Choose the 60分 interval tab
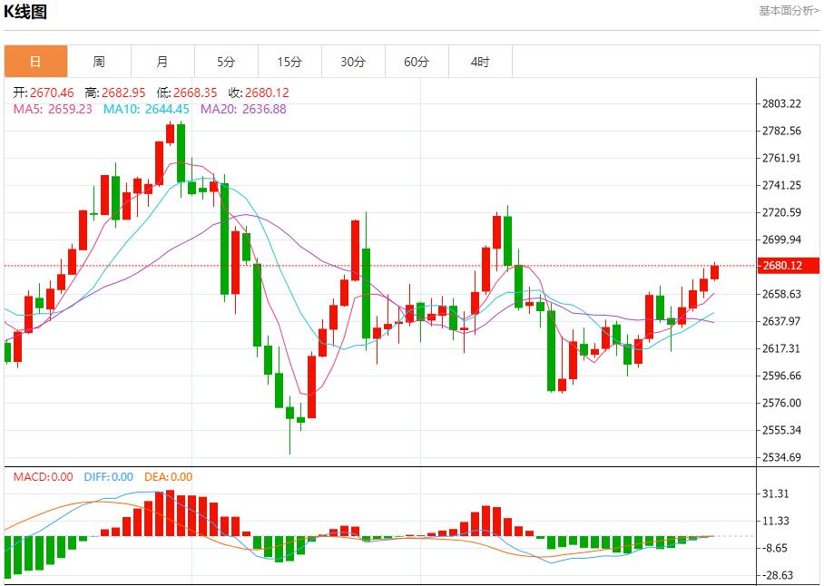The height and width of the screenshot is (586, 824). [417, 62]
